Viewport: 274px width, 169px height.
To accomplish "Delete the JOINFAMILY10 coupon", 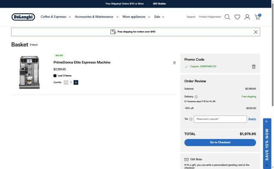I will pos(253,67).
